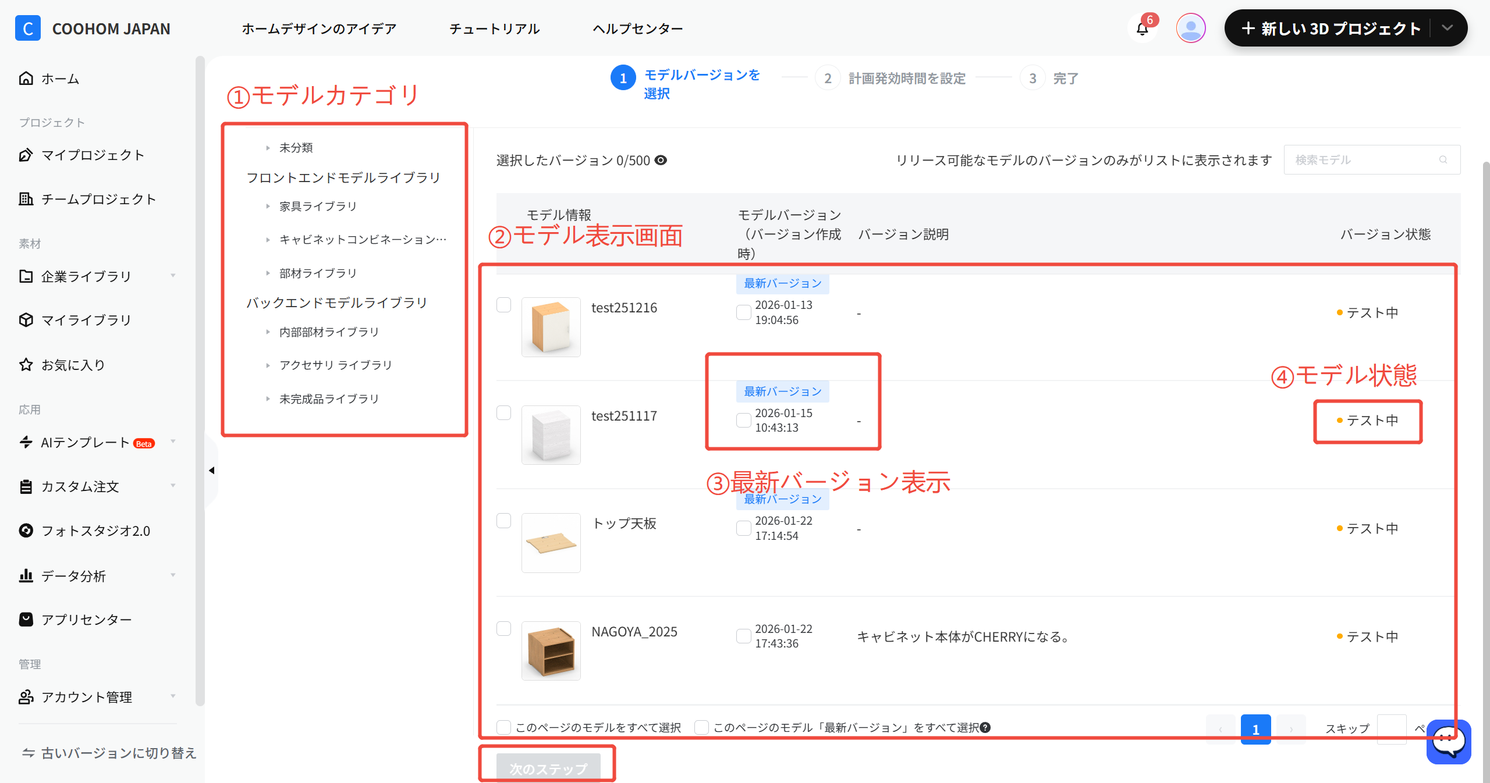Expand the 家具ライブラリ tree node

tap(268, 206)
